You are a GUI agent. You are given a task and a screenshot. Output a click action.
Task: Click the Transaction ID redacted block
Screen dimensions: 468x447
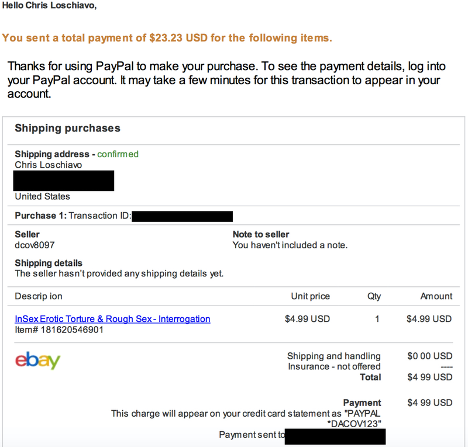(x=183, y=216)
